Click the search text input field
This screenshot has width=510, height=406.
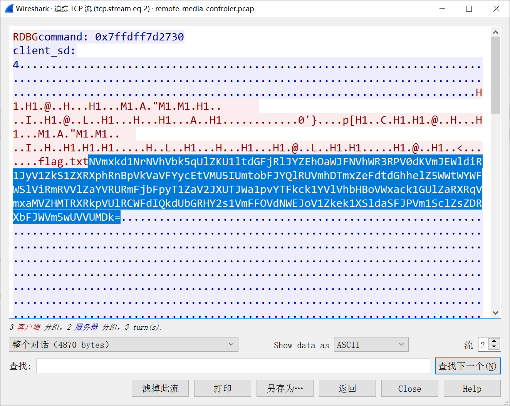click(233, 366)
